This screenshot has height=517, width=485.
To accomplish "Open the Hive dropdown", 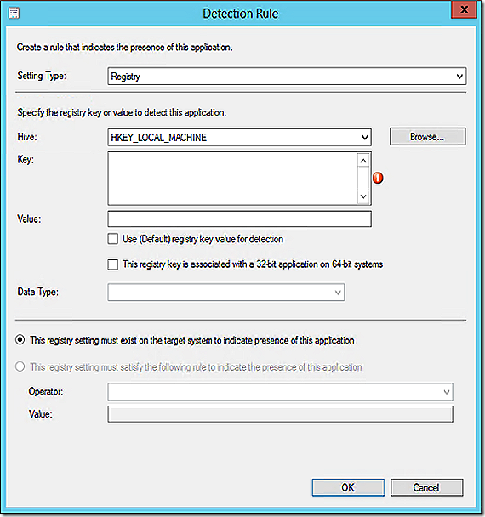I will tap(240, 137).
